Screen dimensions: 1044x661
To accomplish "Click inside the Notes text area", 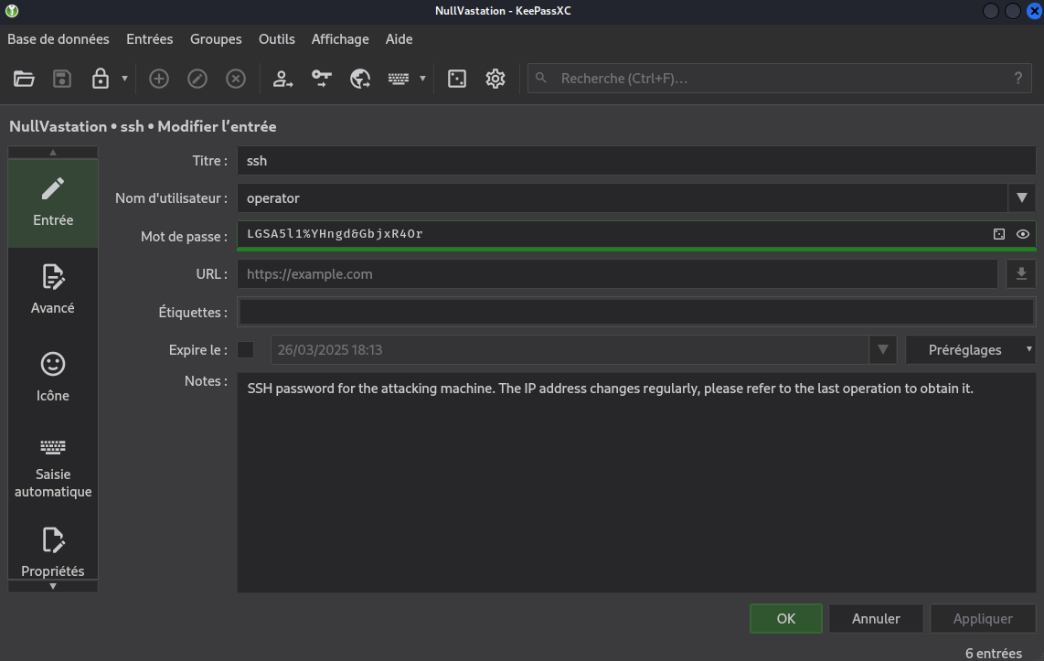I will 636,483.
